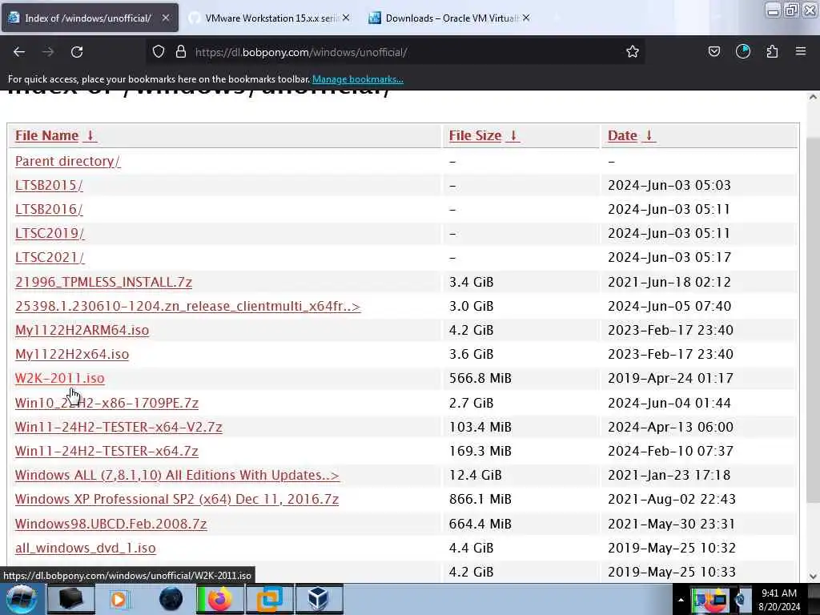Click the forward navigation arrow

48,52
